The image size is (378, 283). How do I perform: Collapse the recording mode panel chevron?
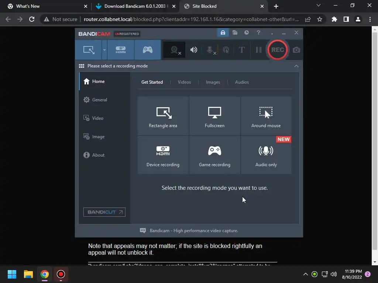pos(296,66)
